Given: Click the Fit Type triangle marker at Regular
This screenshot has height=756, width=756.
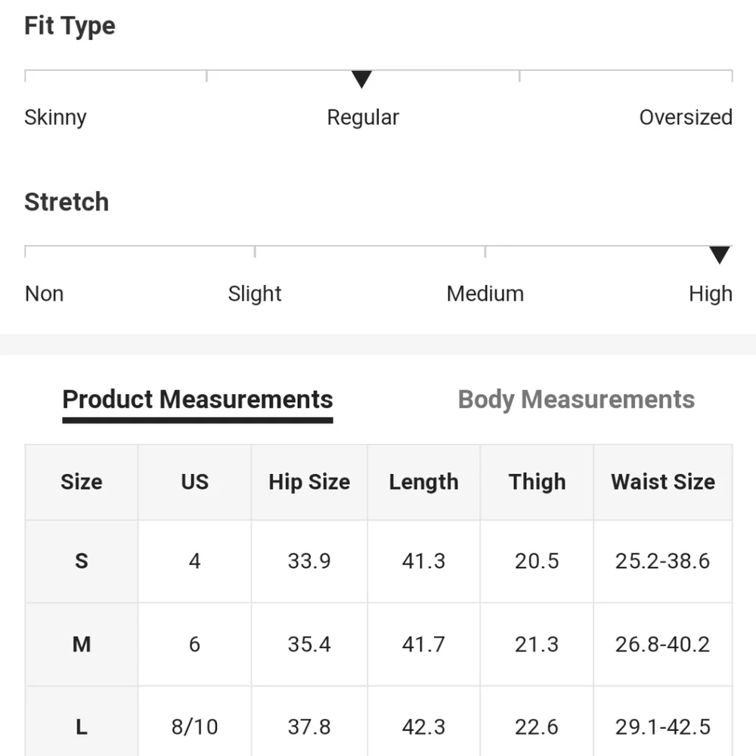Looking at the screenshot, I should click(362, 79).
